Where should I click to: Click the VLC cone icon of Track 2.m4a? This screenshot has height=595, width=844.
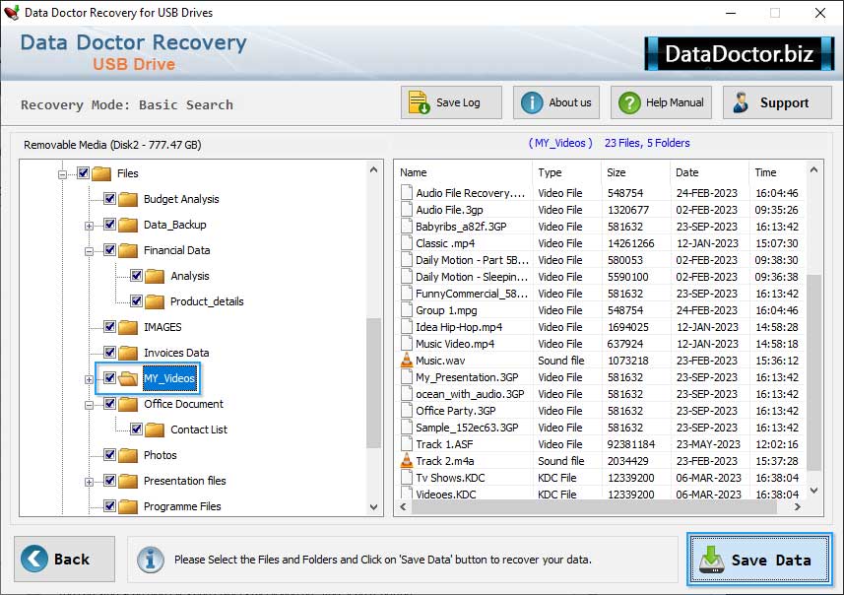(407, 461)
